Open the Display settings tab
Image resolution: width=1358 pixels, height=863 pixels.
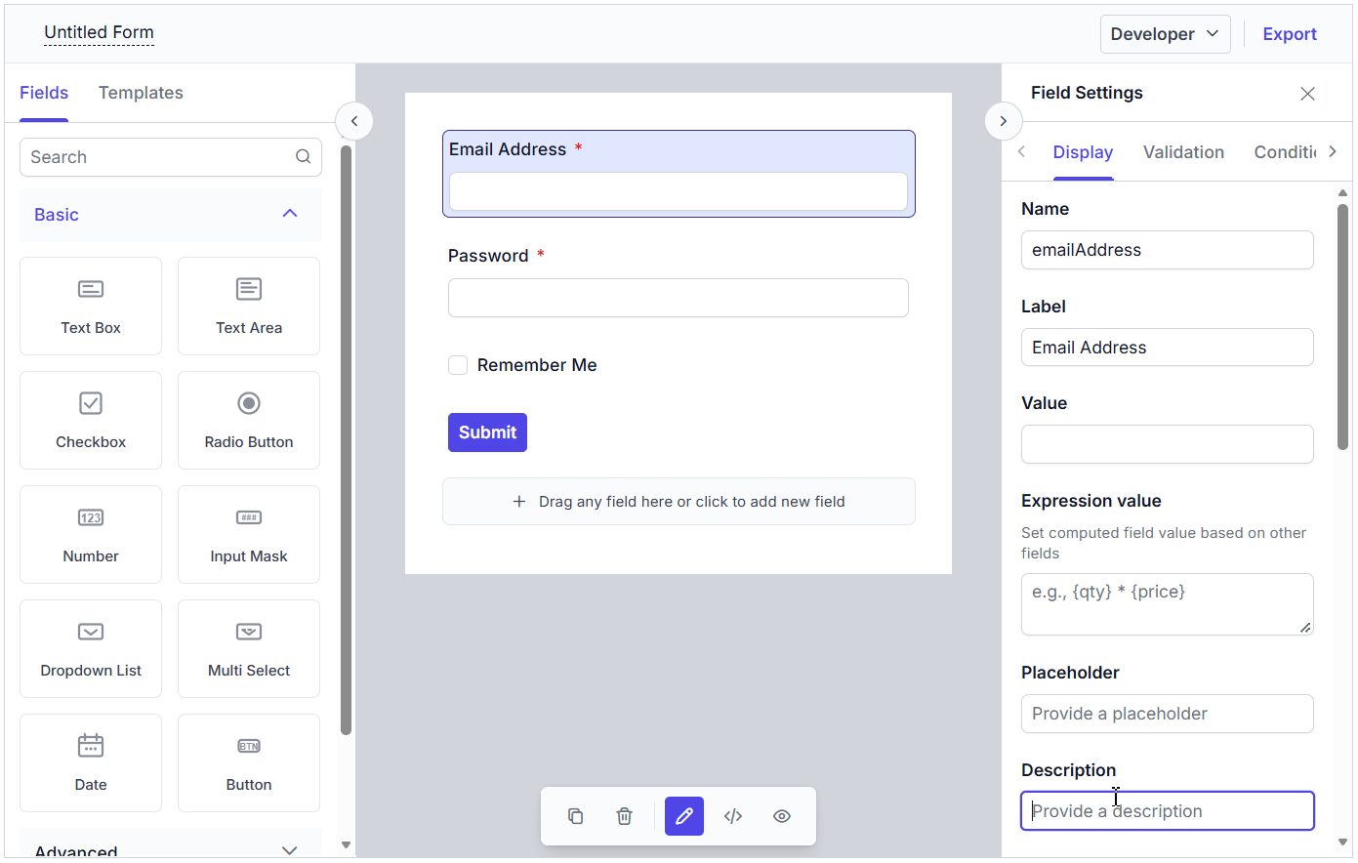coord(1083,152)
